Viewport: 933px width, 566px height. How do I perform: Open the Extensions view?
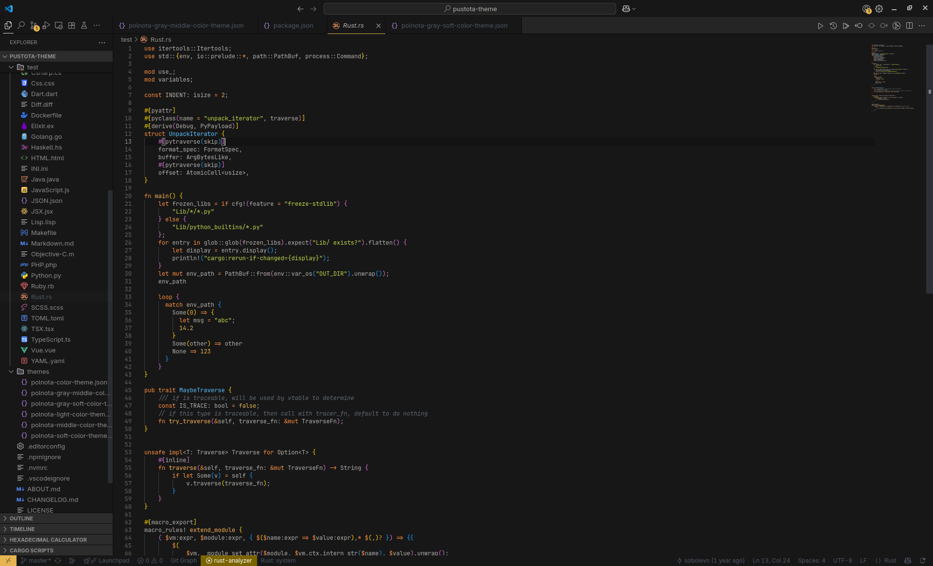point(71,26)
